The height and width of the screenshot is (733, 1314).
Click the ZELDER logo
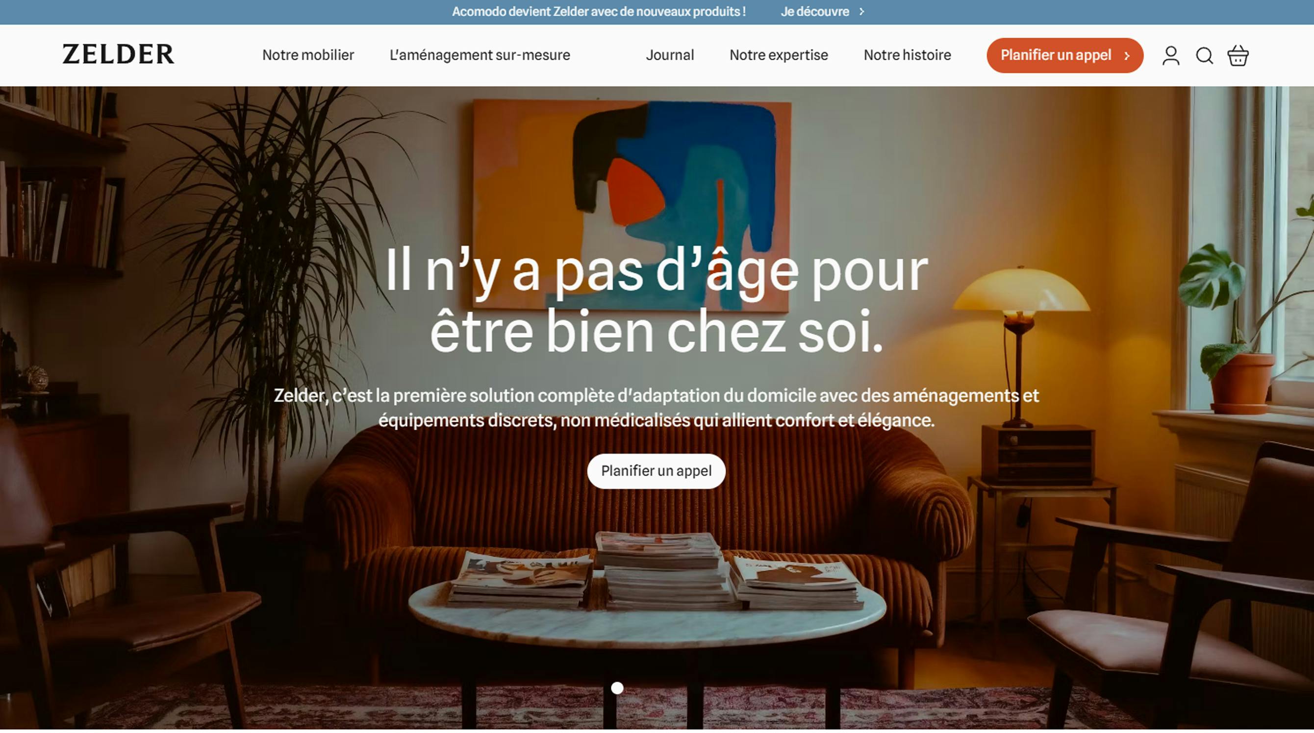coord(118,54)
